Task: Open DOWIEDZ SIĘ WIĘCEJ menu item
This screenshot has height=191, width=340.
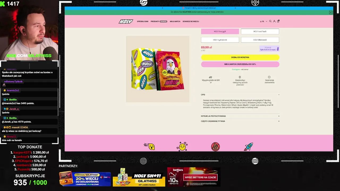Action: (191, 21)
